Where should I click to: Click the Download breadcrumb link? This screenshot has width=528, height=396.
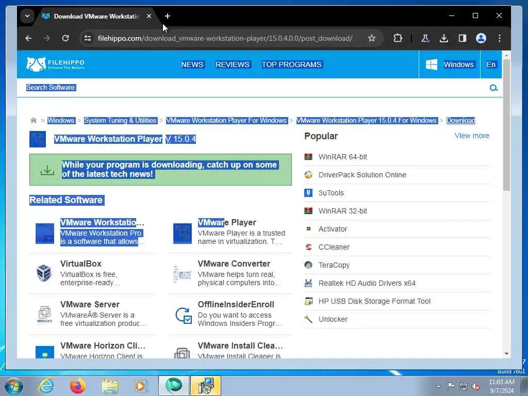click(x=460, y=120)
